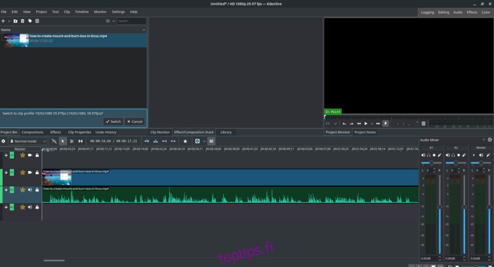Rewind the project monitor
Screen dimensions: 494x267
tap(359, 124)
